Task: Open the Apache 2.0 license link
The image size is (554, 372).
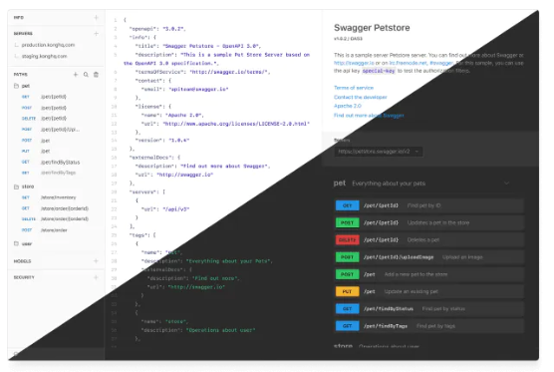Action: tap(348, 106)
